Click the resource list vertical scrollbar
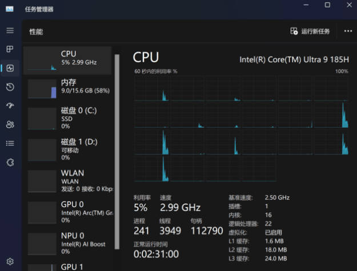Viewport: 357px width, 271px height. coord(117,151)
